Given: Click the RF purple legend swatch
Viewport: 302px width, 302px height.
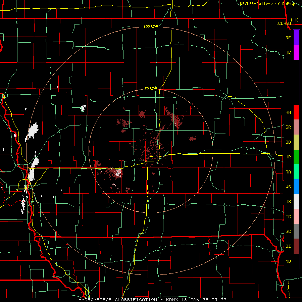Looking at the screenshot, I should click(x=296, y=38).
